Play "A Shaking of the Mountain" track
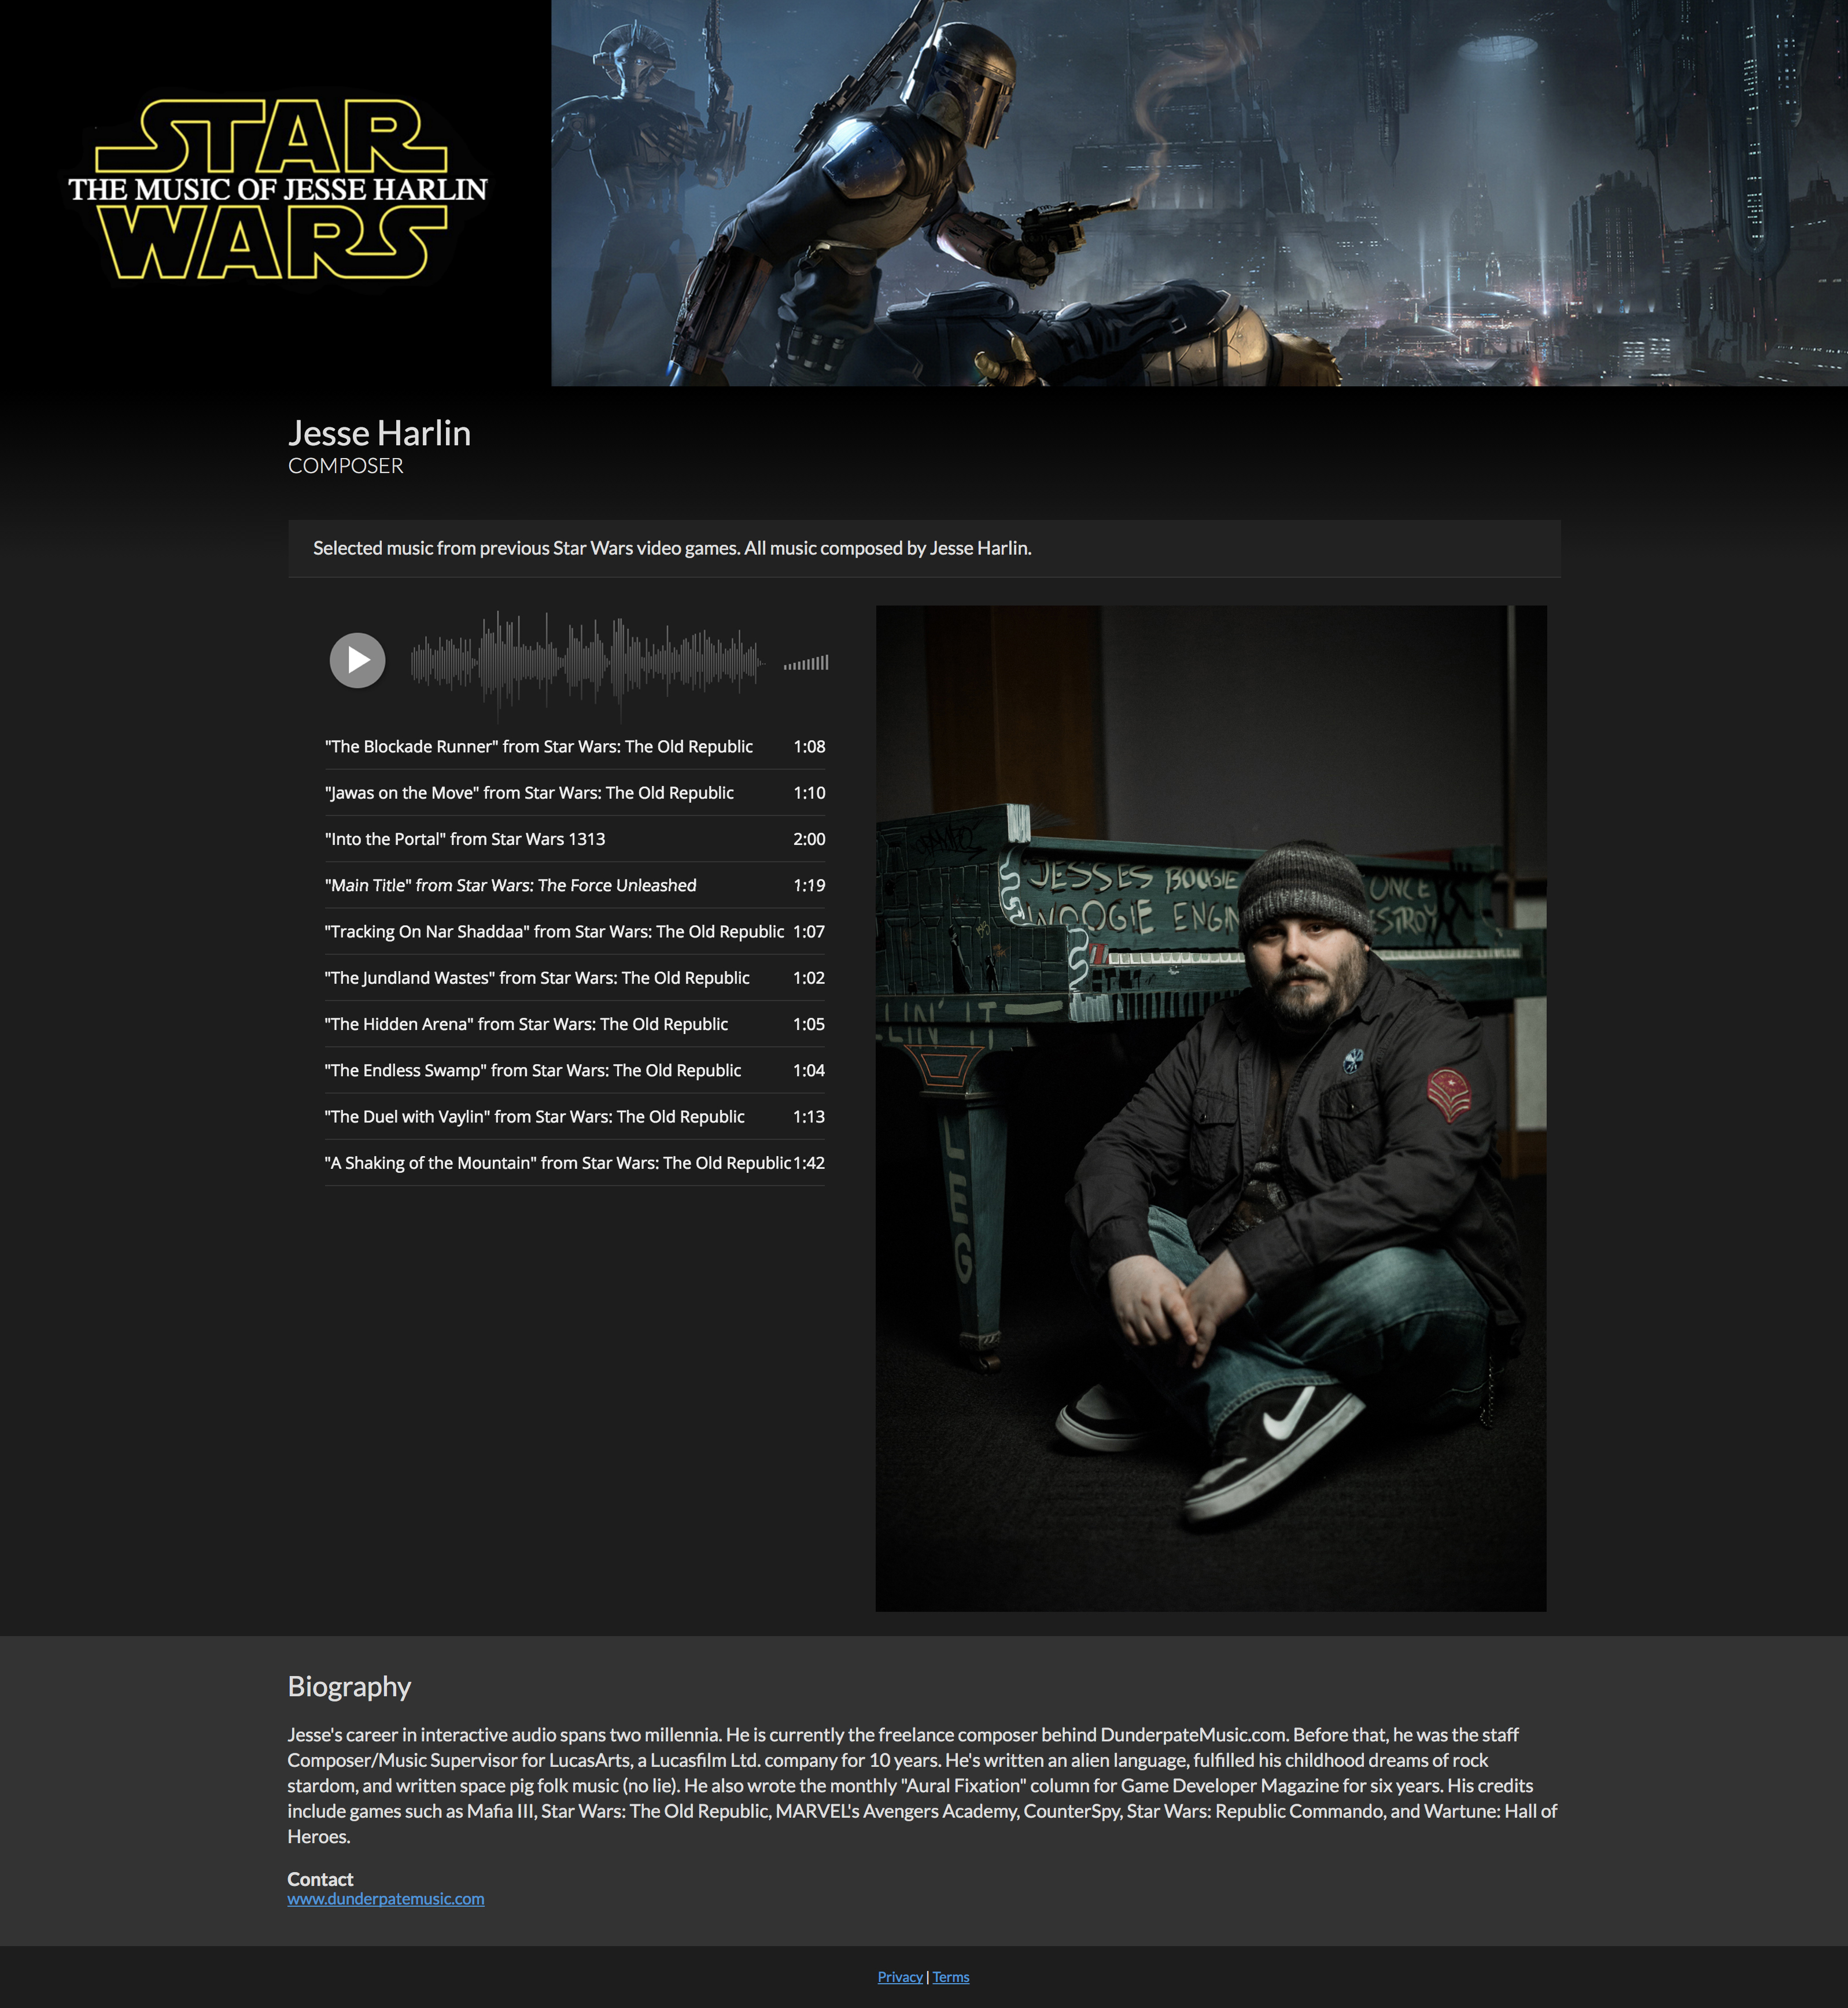The image size is (1848, 2008). click(574, 1162)
